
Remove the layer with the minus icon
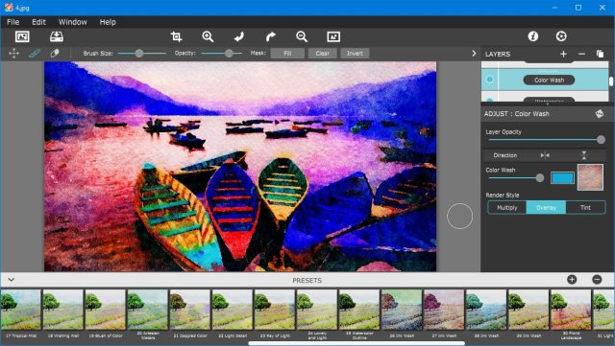point(581,54)
